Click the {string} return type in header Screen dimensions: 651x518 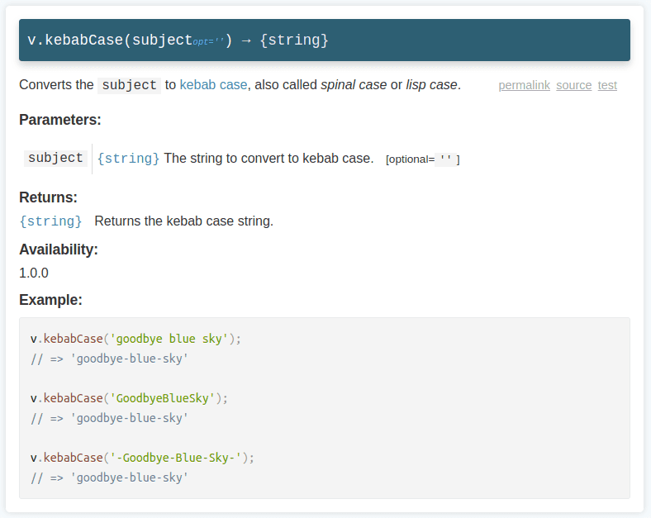point(294,40)
